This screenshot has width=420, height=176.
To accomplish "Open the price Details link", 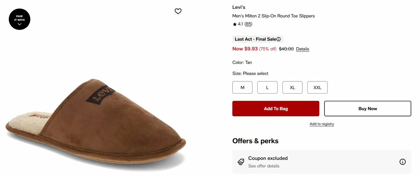I will pos(302,49).
